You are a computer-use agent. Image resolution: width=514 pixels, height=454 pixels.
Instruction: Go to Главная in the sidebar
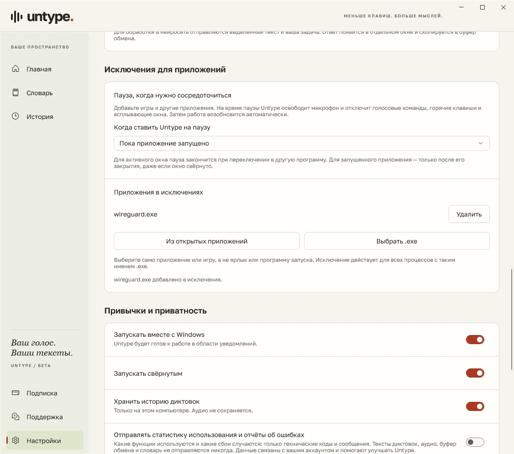click(x=45, y=69)
